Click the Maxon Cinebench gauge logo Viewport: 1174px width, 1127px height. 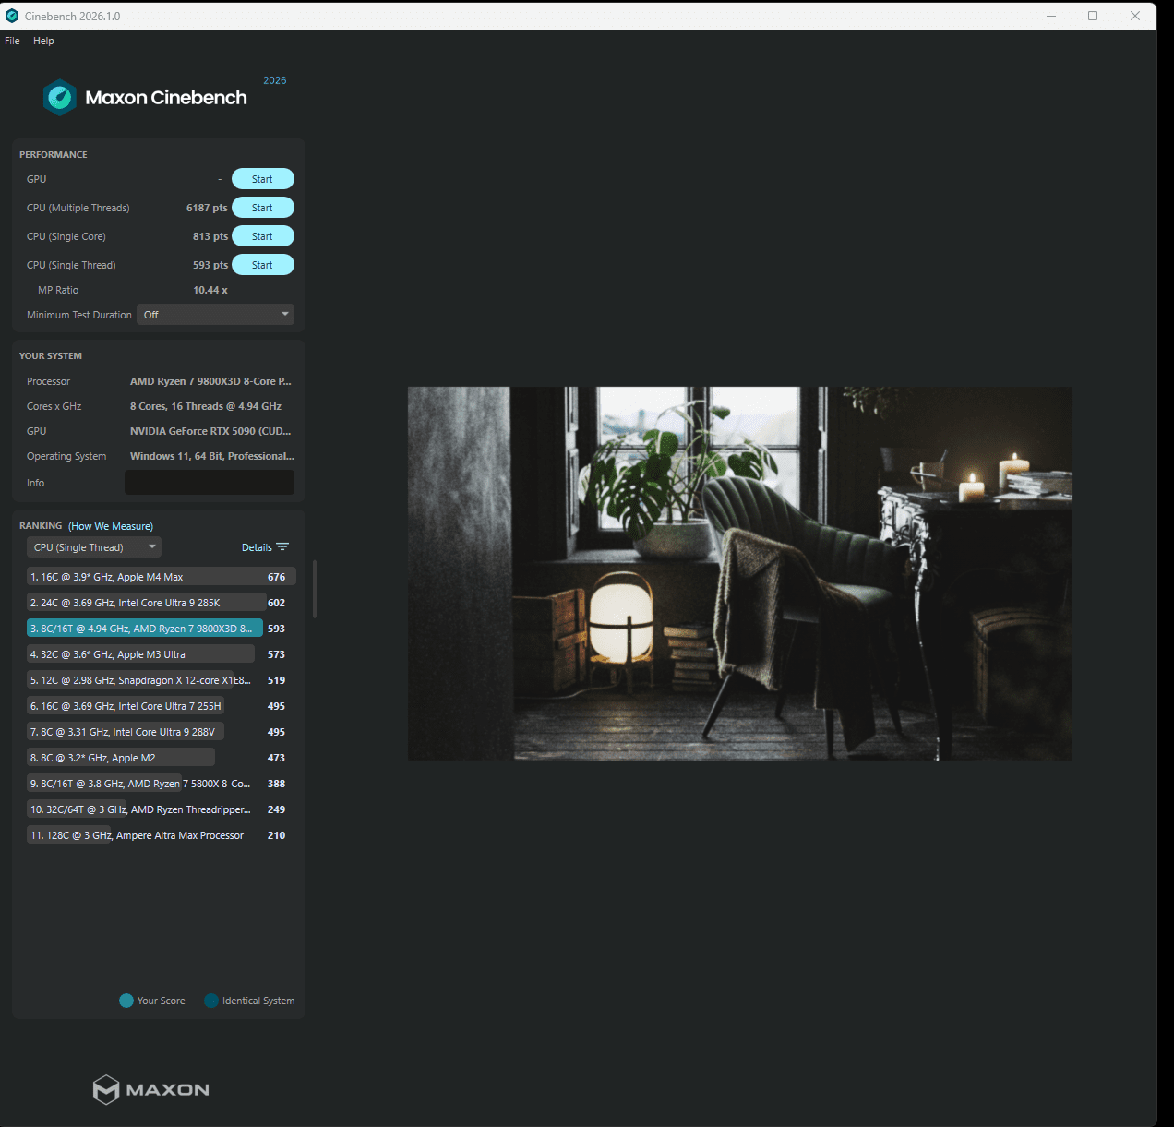[60, 97]
